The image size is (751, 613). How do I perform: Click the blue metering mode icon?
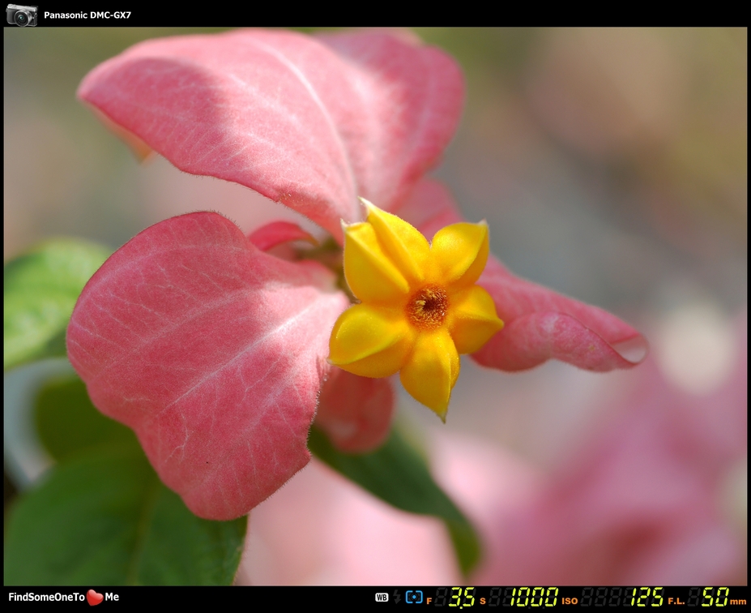[414, 597]
